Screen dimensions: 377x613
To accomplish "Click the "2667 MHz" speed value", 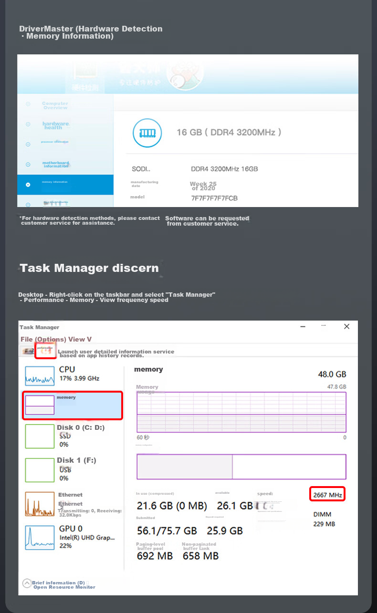I will [327, 495].
